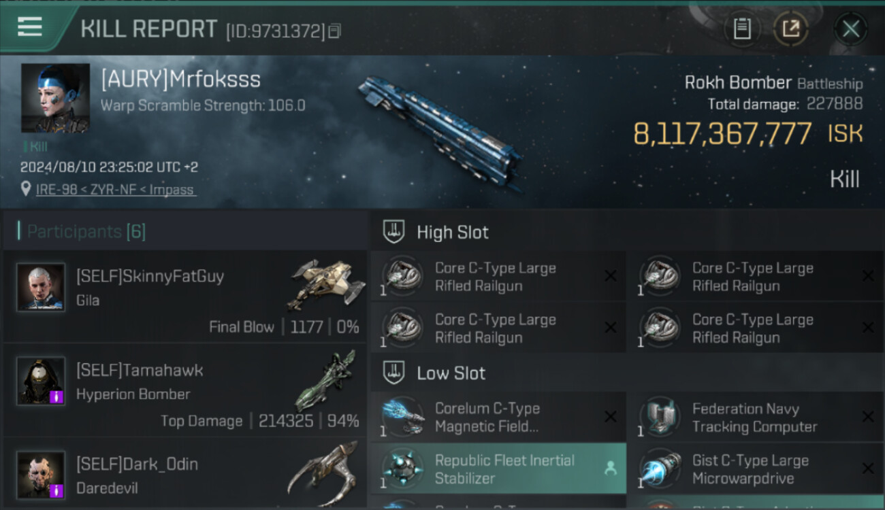885x510 pixels.
Task: Click the person icon on Inertial Stabilizer
Action: (611, 468)
